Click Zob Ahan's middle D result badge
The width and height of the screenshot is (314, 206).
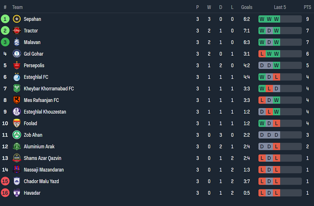[269, 135]
